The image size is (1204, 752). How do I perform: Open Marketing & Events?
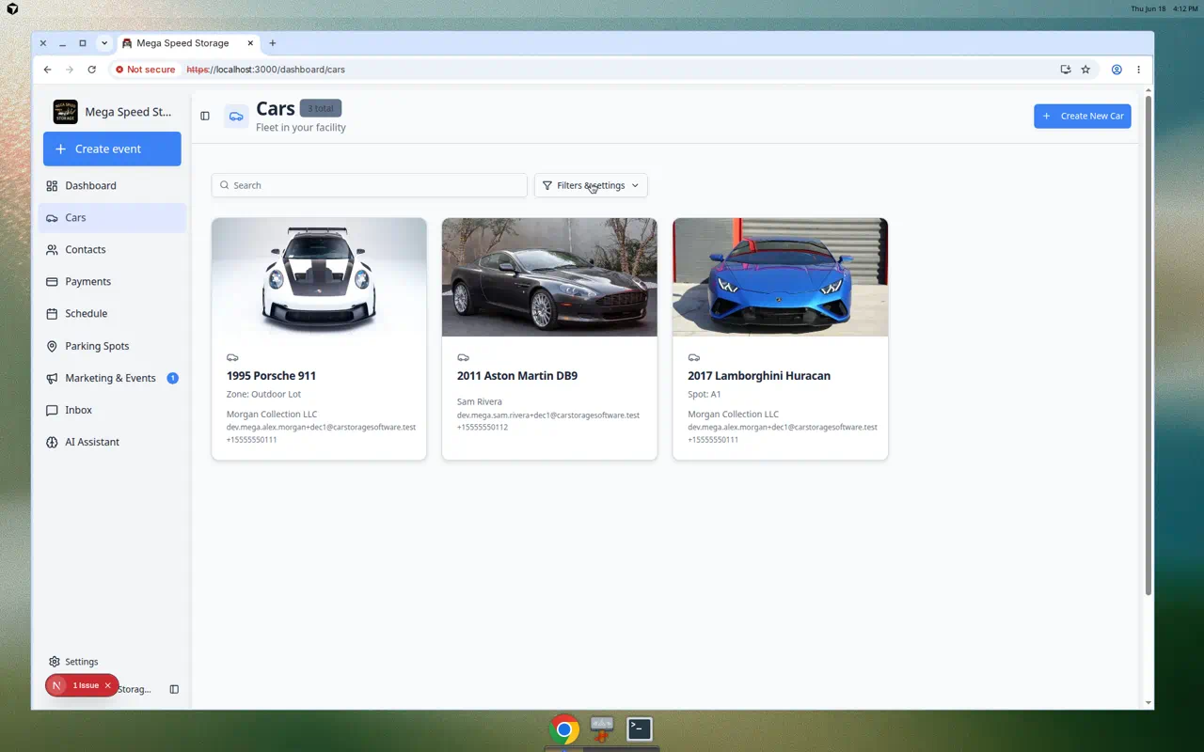pos(112,378)
